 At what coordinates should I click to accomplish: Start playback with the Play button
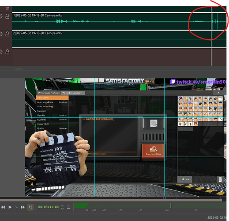tap(10, 207)
